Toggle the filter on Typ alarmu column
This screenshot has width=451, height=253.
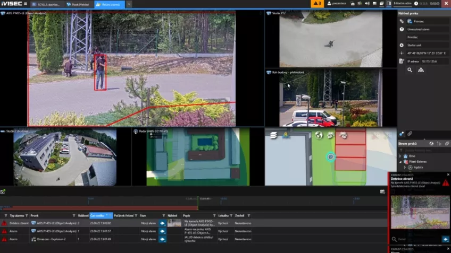(x=28, y=215)
